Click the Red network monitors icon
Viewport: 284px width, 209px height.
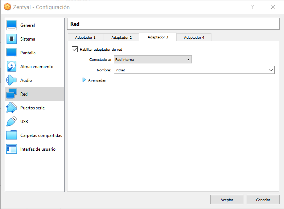[12, 94]
